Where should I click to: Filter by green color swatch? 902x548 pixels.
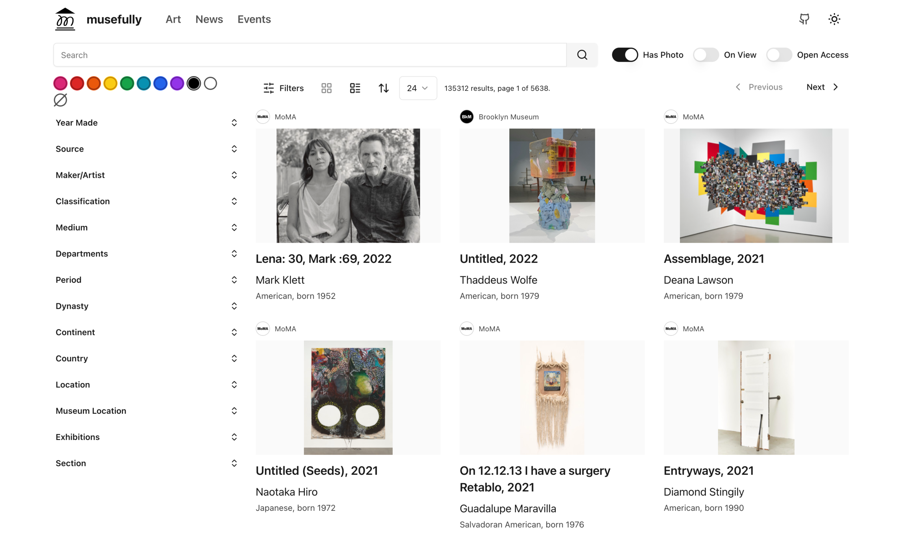click(x=127, y=83)
